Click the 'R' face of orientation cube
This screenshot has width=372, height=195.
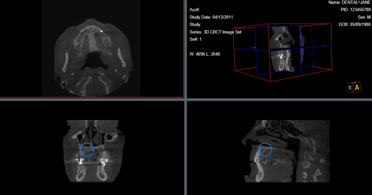(350, 87)
